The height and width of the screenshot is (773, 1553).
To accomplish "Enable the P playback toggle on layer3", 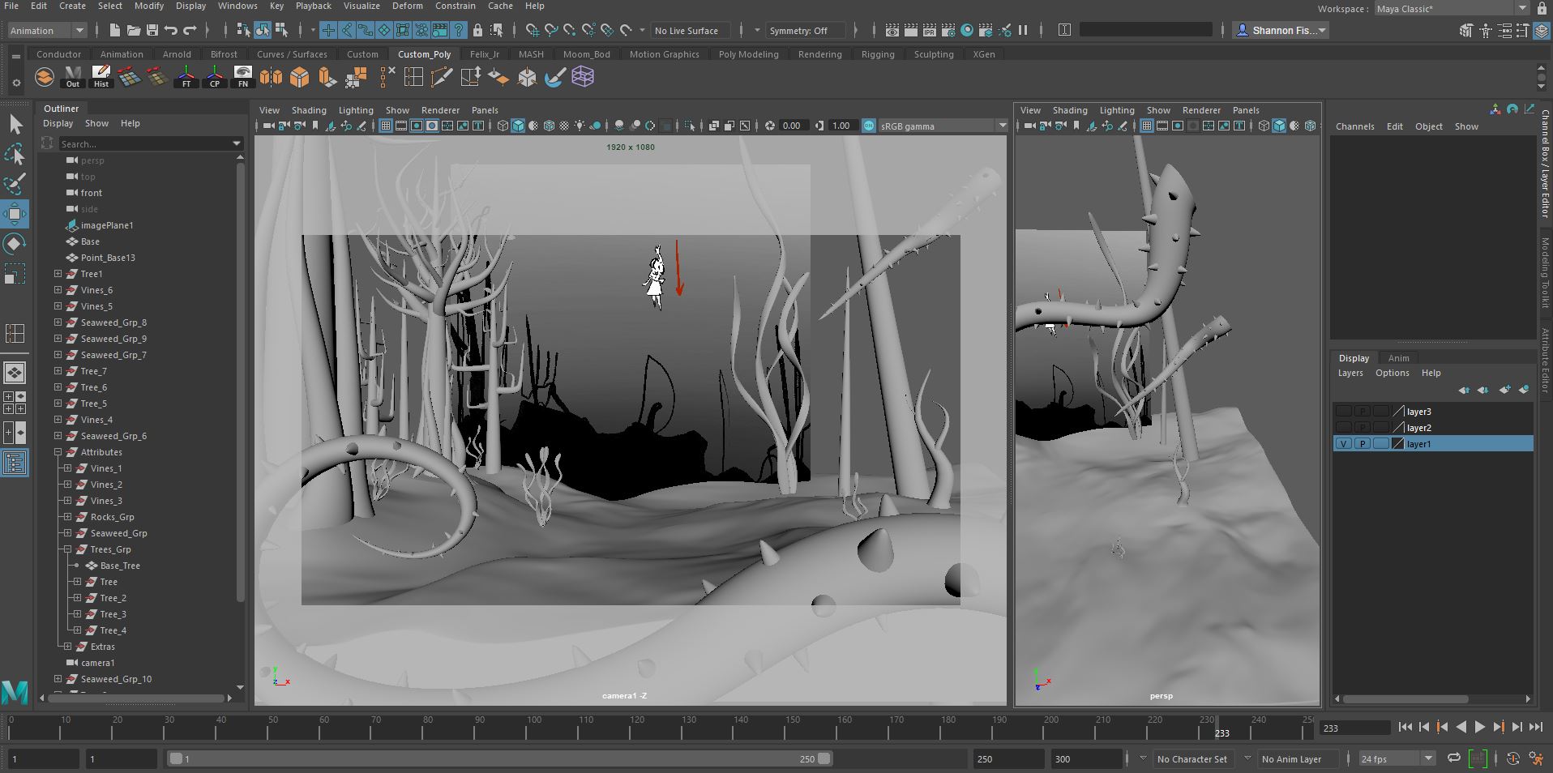I will tap(1363, 411).
